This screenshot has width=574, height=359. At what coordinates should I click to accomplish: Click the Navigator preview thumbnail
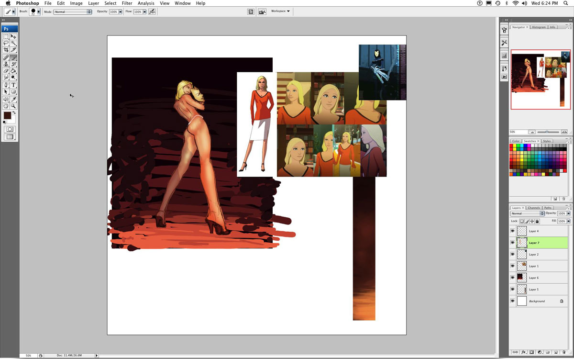pos(541,79)
